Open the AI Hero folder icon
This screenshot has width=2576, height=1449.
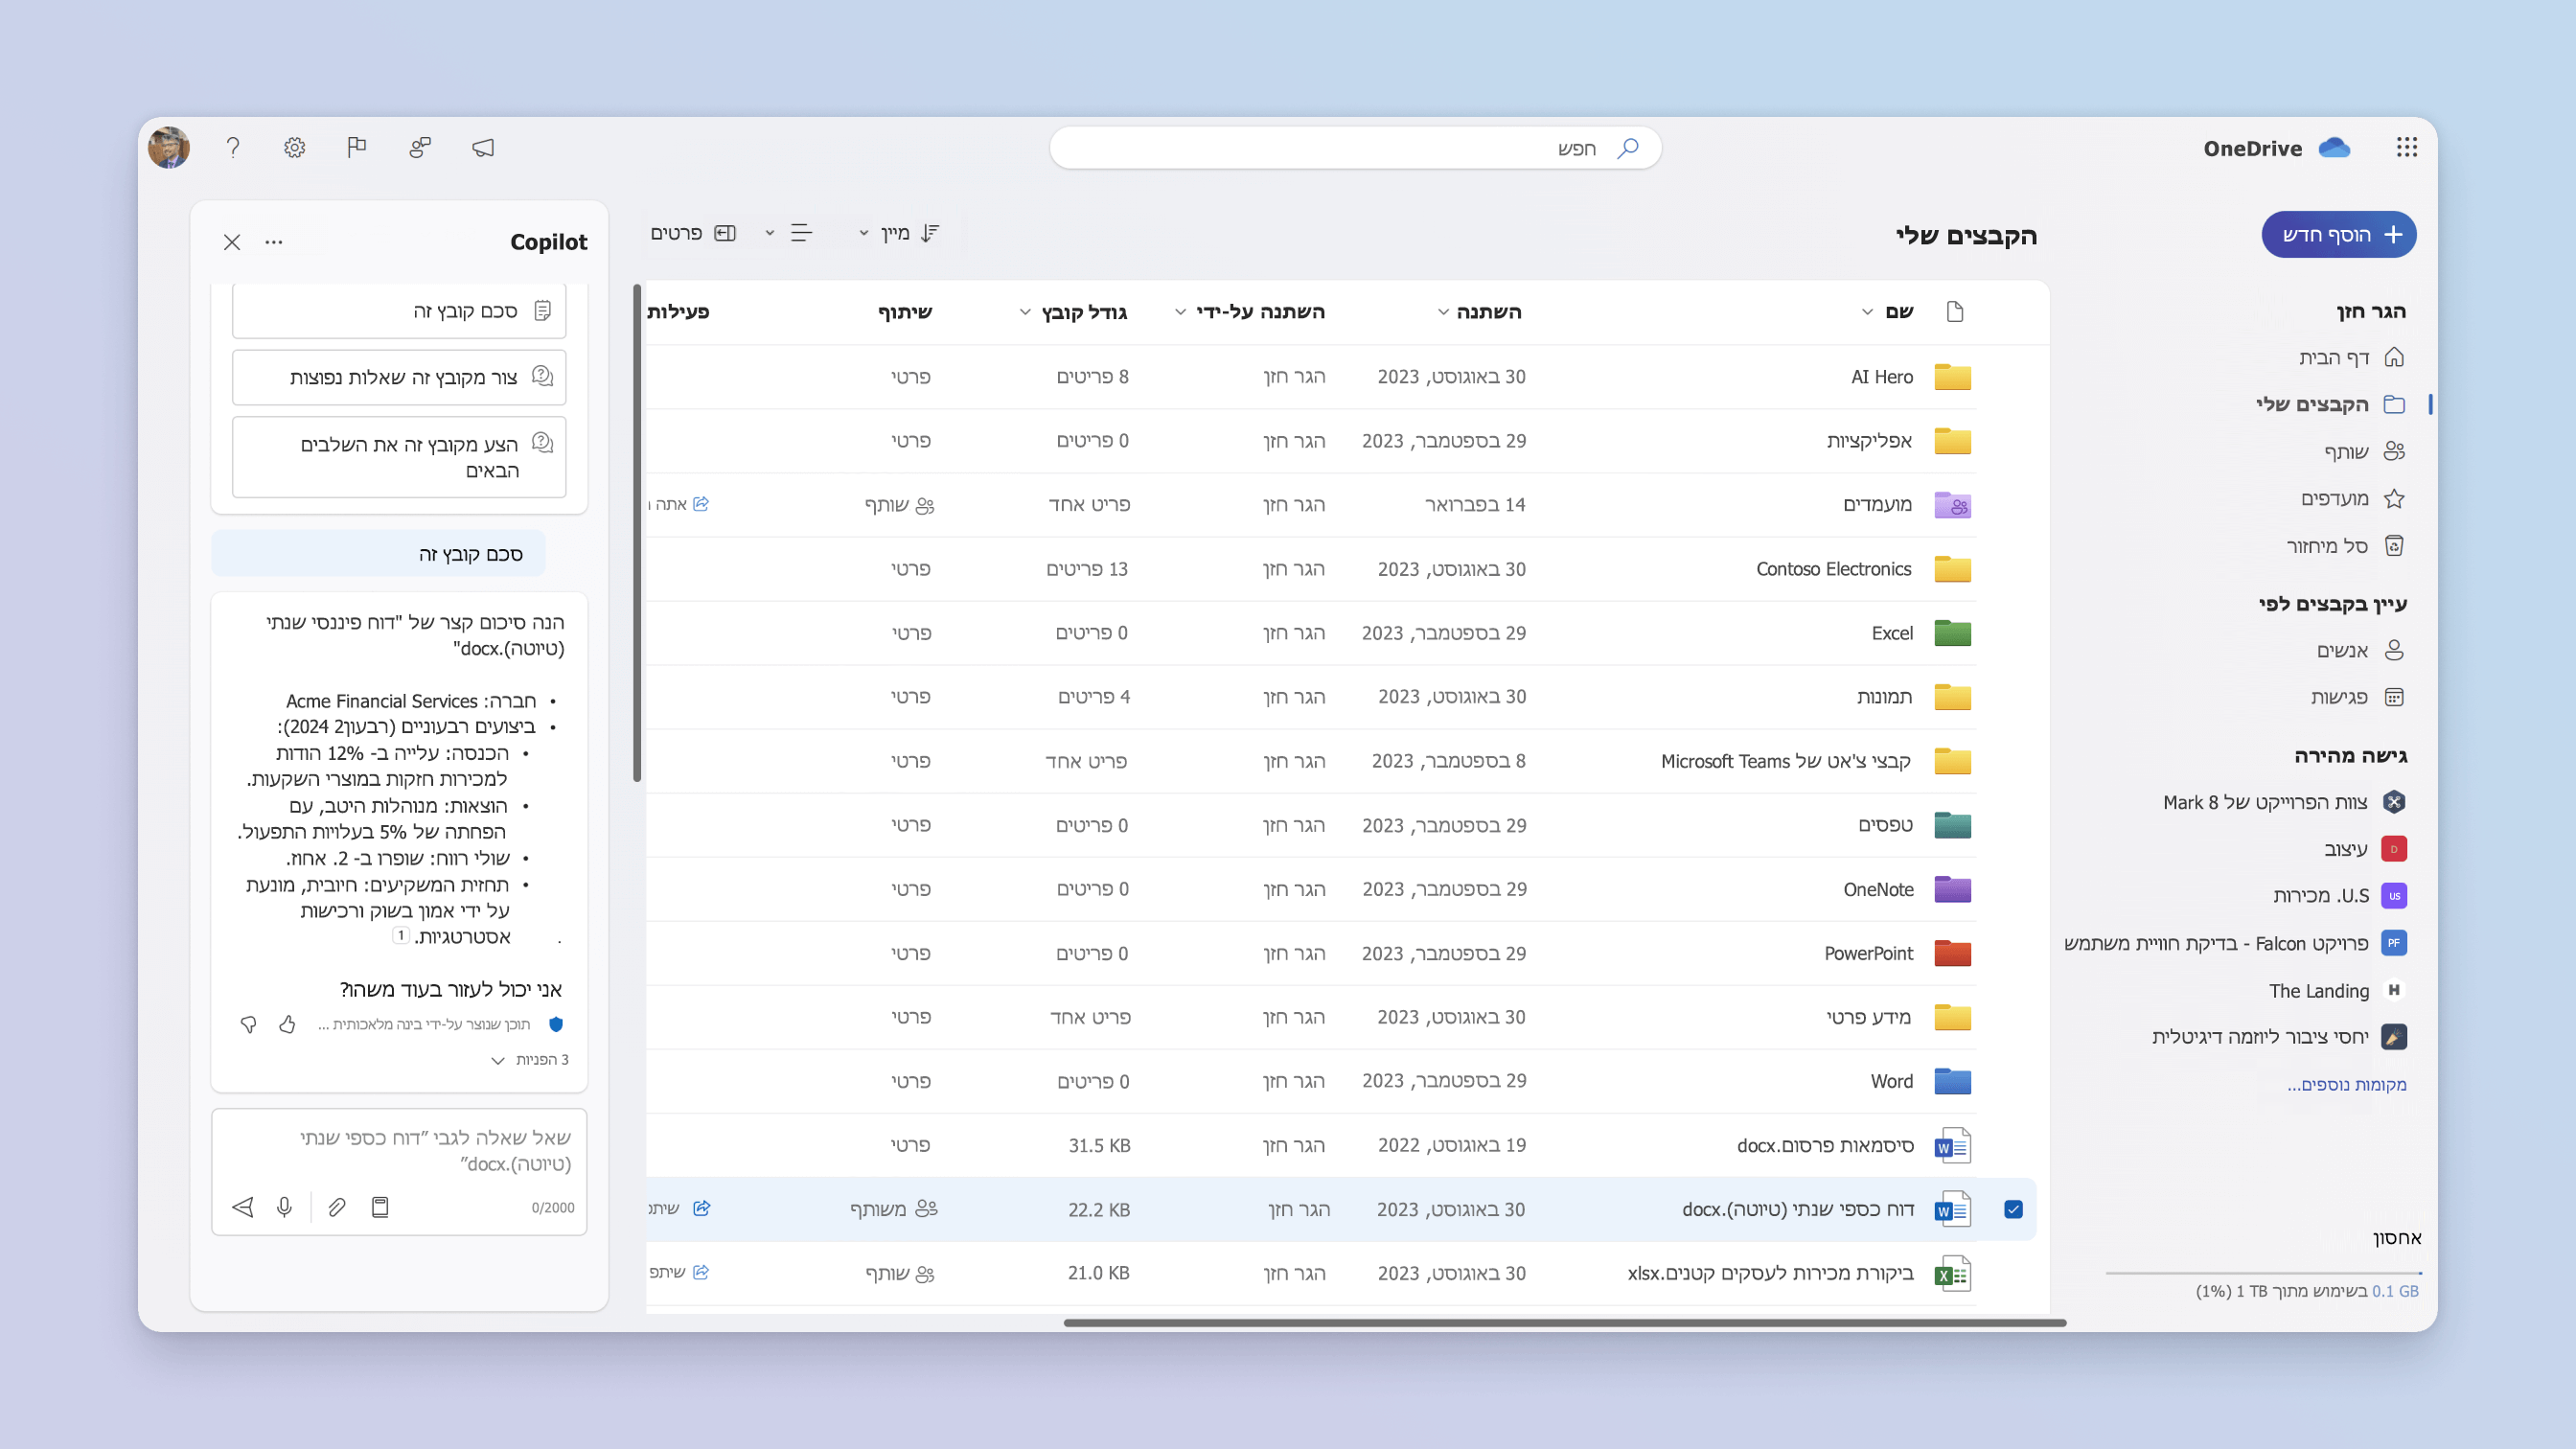1953,377
